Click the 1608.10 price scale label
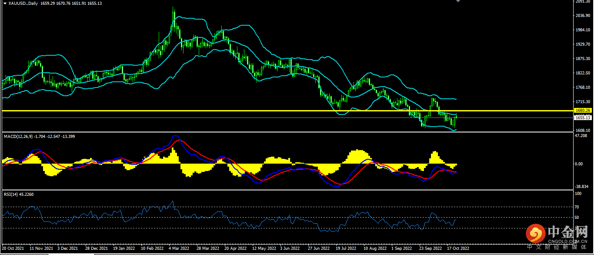Image resolution: width=594 pixels, height=255 pixels. point(582,130)
